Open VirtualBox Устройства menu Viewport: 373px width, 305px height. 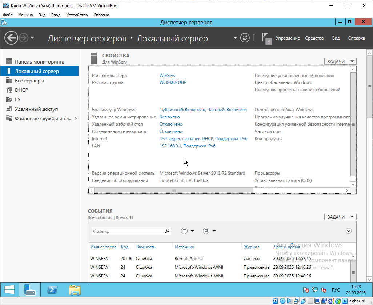point(77,15)
